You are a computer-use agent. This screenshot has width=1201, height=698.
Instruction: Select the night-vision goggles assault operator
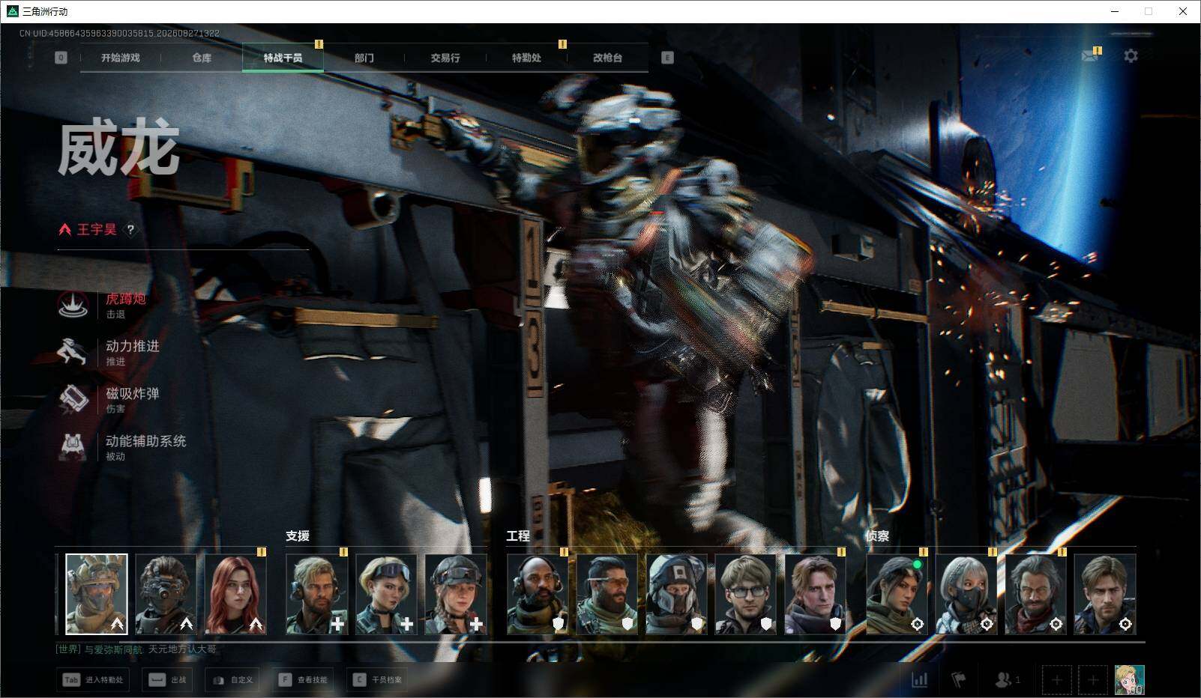click(x=166, y=594)
